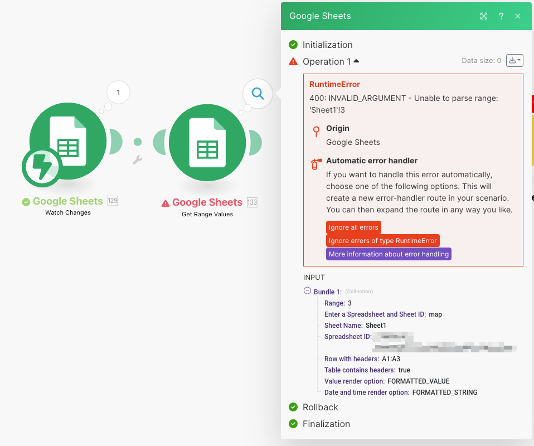Click the green check icon beside Initialization
Screen dimensions: 534x446
click(293, 45)
